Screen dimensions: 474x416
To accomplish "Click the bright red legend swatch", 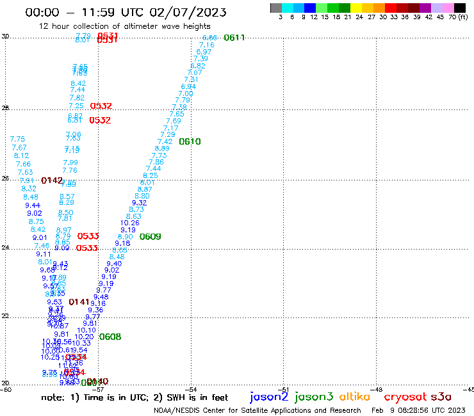I will tap(391, 8).
